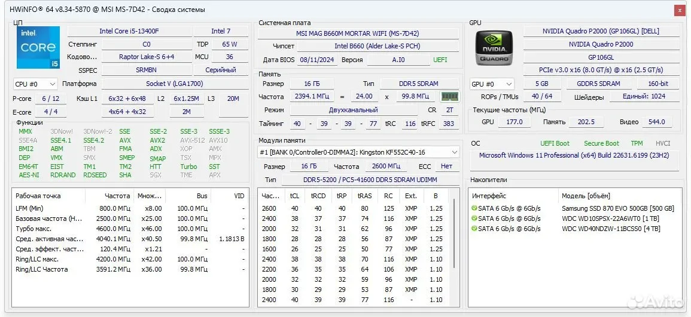
Task: Click the Intel Core i5-13400F name field
Action: tap(129, 31)
